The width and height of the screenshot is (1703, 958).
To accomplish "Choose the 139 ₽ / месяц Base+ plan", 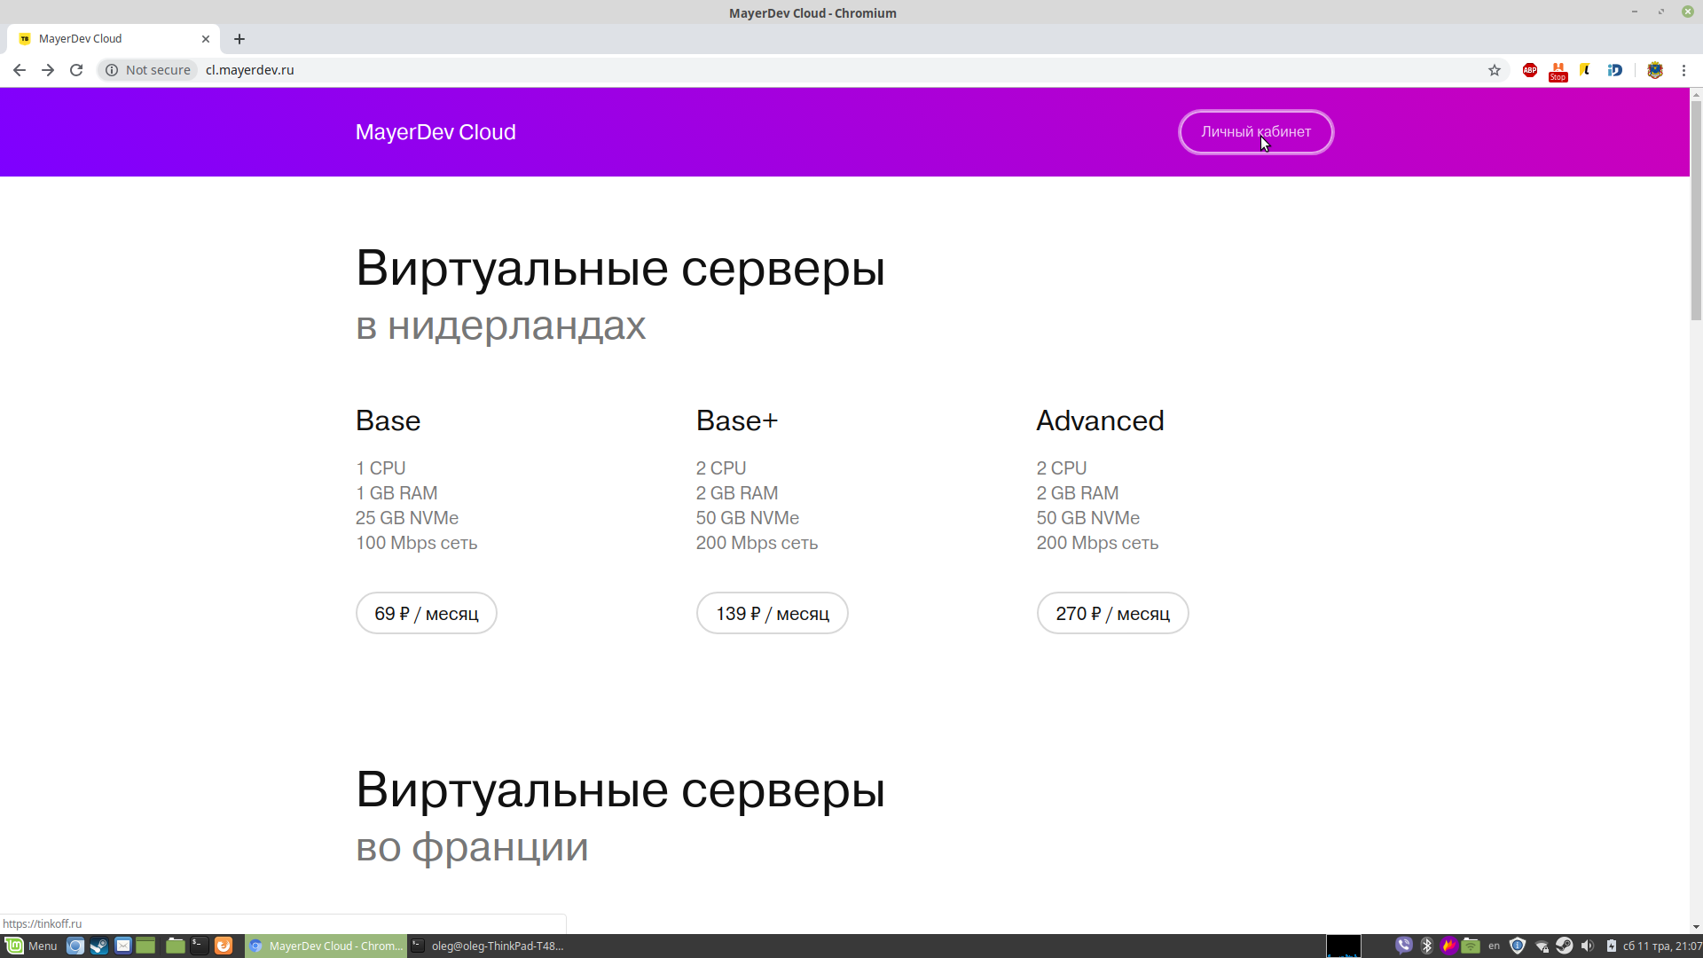I will [x=772, y=614].
